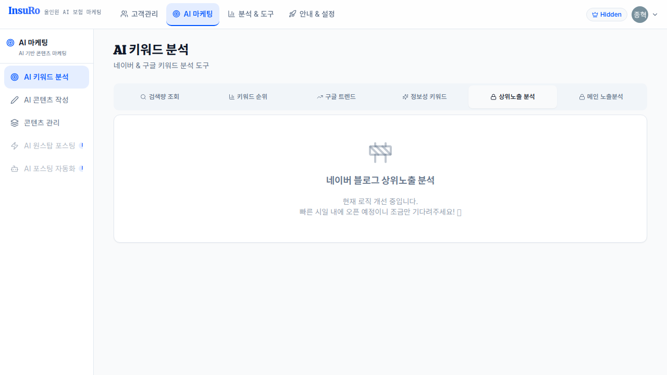Screen dimensions: 667x375
Task: Click the AI 포스팅 자동화 robot icon
Action: 15,169
